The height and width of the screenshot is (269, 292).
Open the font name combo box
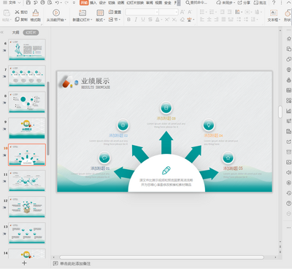coord(142,12)
